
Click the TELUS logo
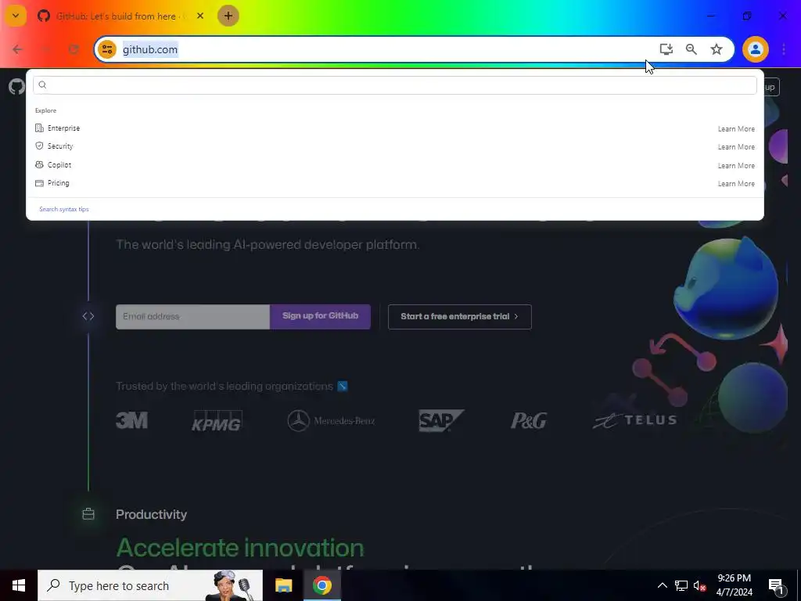(x=634, y=420)
